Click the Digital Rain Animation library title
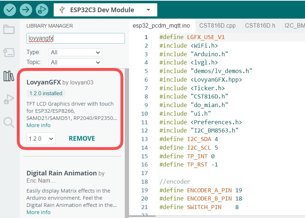Image resolution: width=305 pixels, height=218 pixels. (x=62, y=173)
